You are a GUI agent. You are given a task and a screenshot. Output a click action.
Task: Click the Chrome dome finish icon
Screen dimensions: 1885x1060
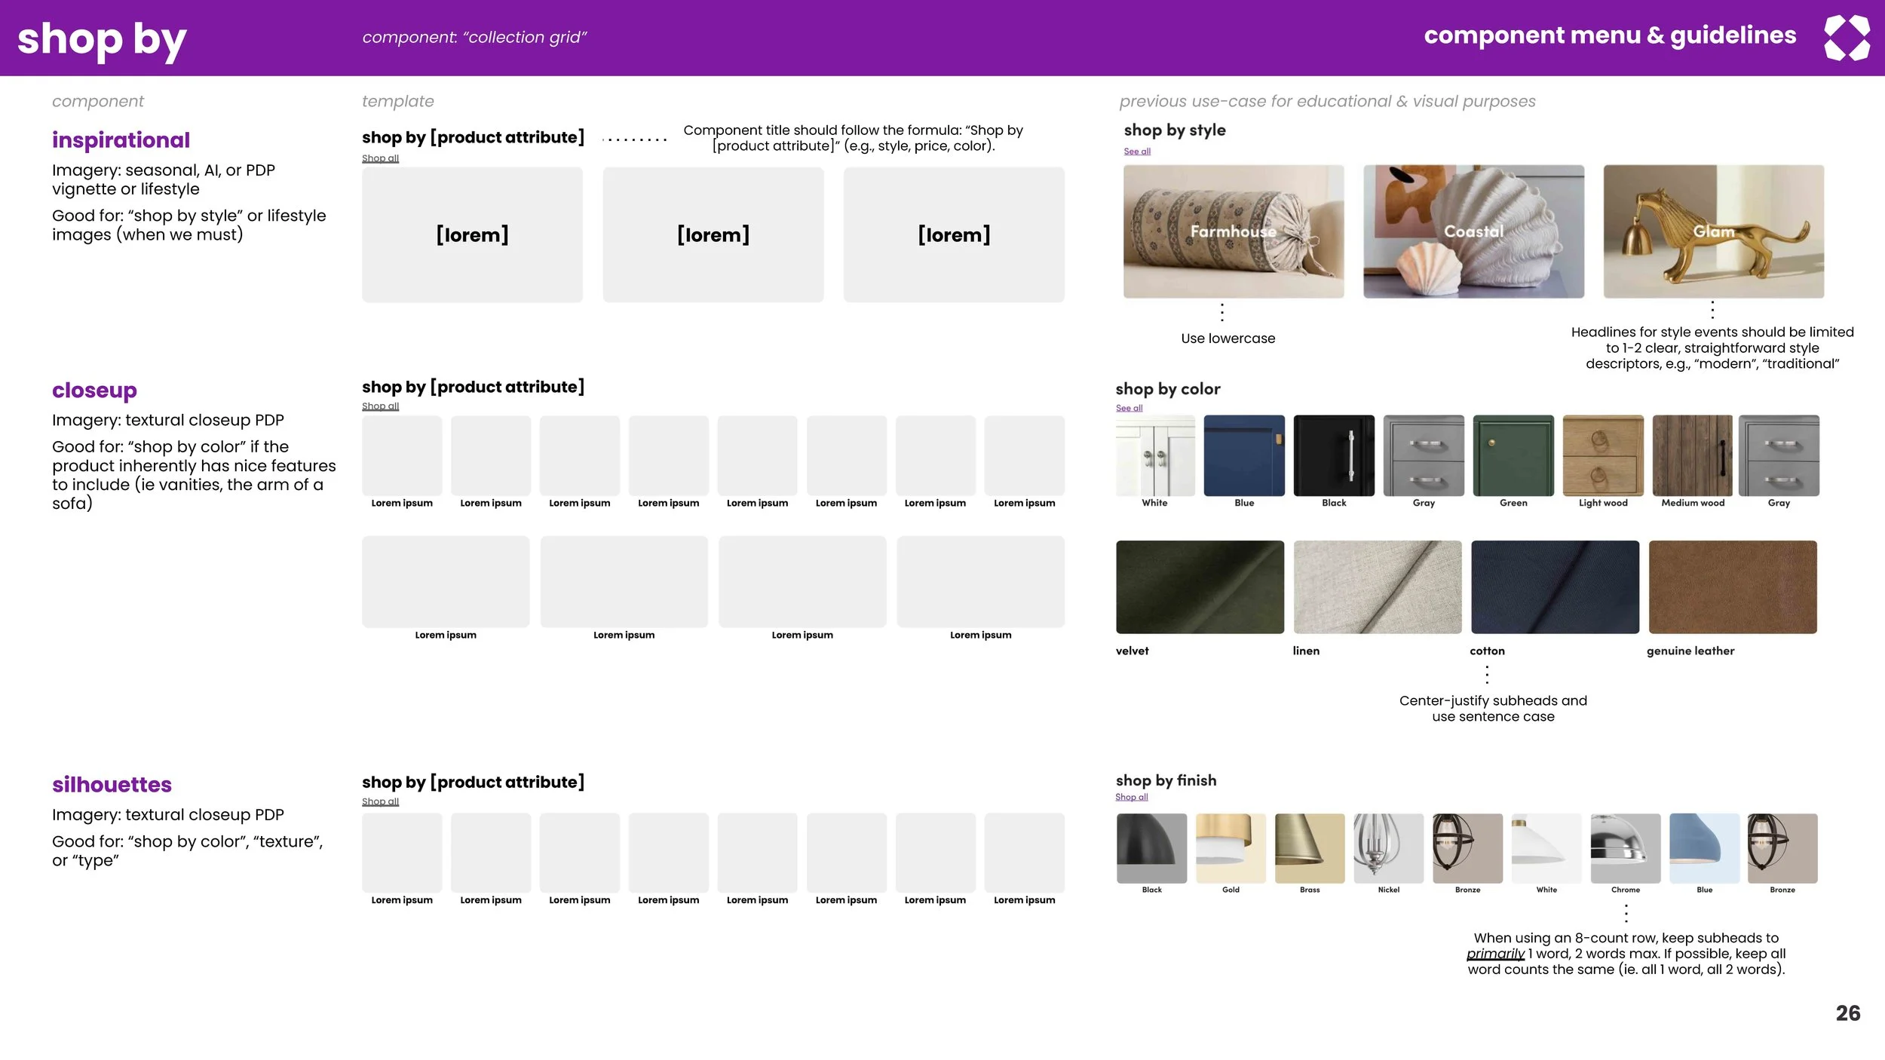(x=1625, y=848)
